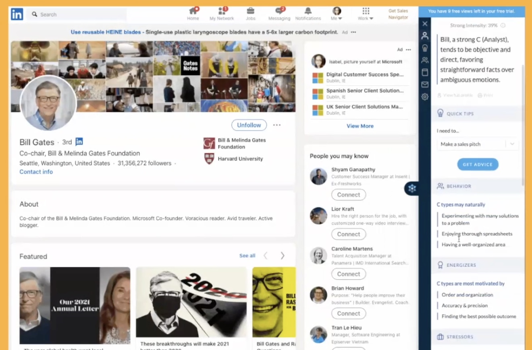Click the HEINE blades ad headline
The height and width of the screenshot is (350, 532).
204,32
